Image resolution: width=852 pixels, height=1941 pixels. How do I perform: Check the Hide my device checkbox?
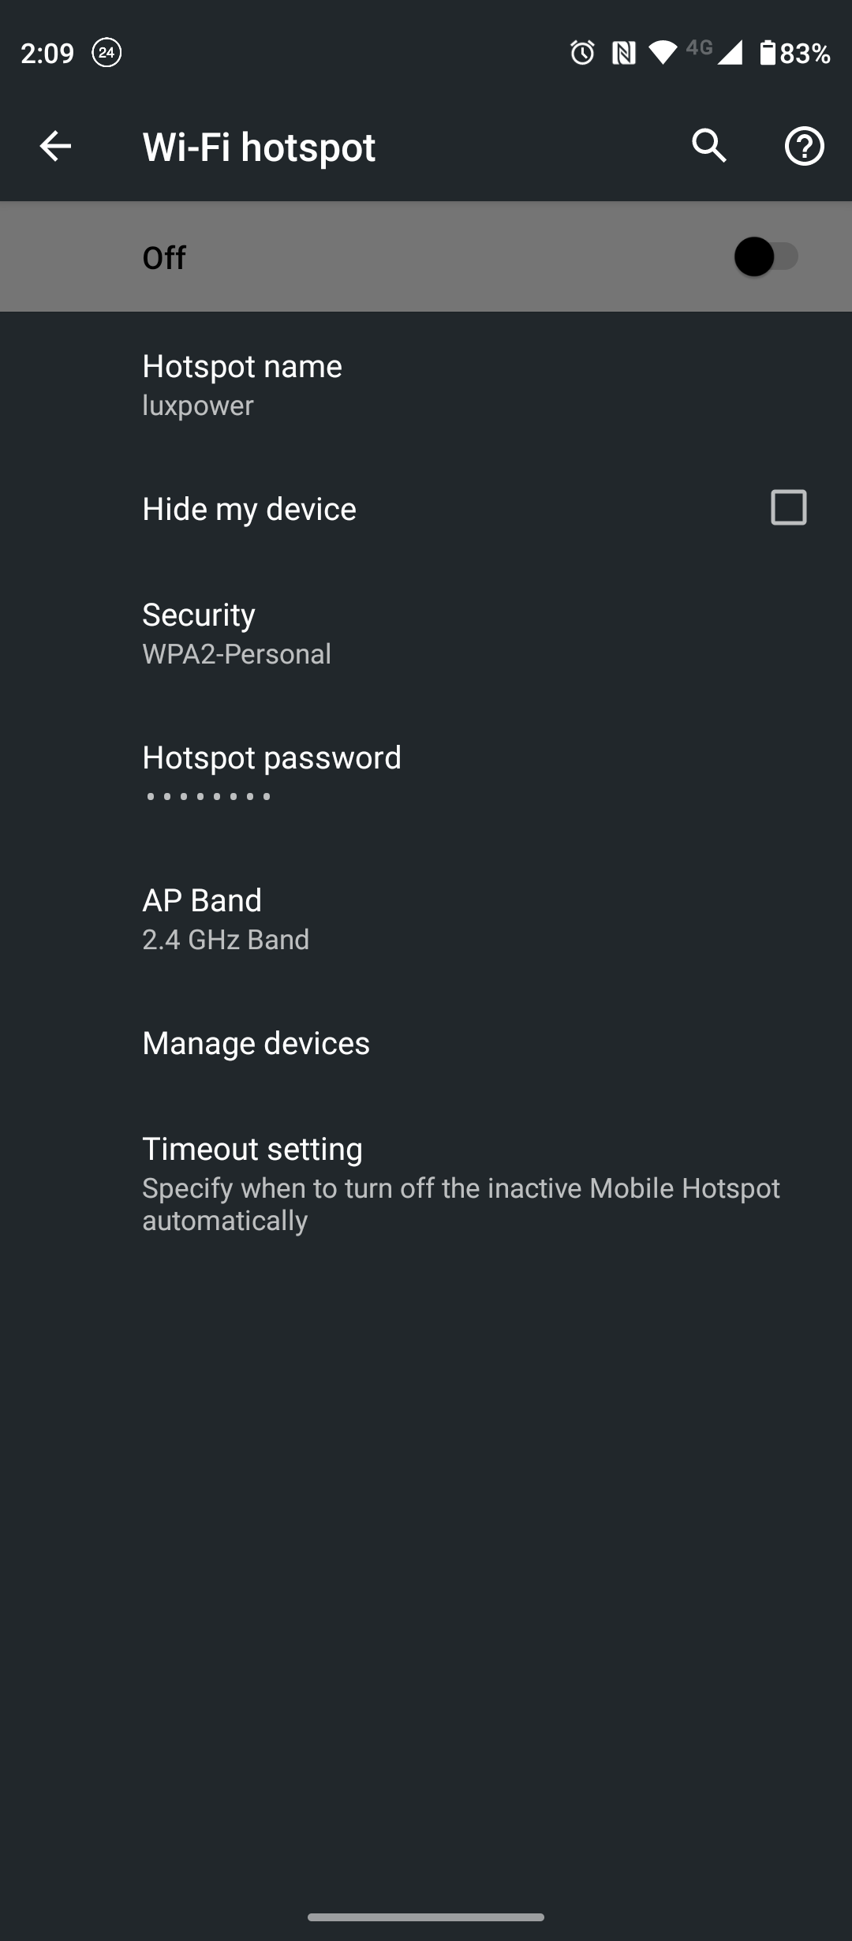click(x=788, y=507)
